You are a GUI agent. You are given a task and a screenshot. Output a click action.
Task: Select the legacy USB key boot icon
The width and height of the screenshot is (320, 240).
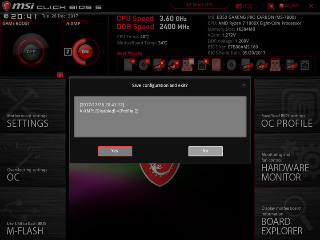(x=275, y=65)
